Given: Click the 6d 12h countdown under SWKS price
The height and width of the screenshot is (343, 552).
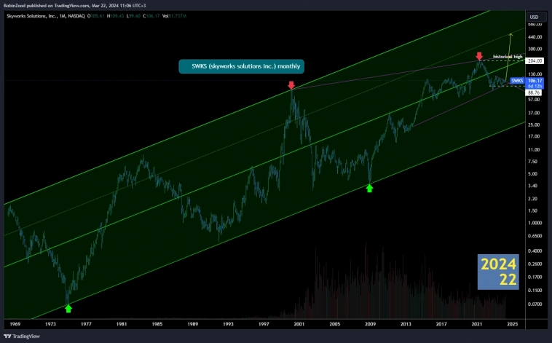Looking at the screenshot, I should tap(535, 86).
